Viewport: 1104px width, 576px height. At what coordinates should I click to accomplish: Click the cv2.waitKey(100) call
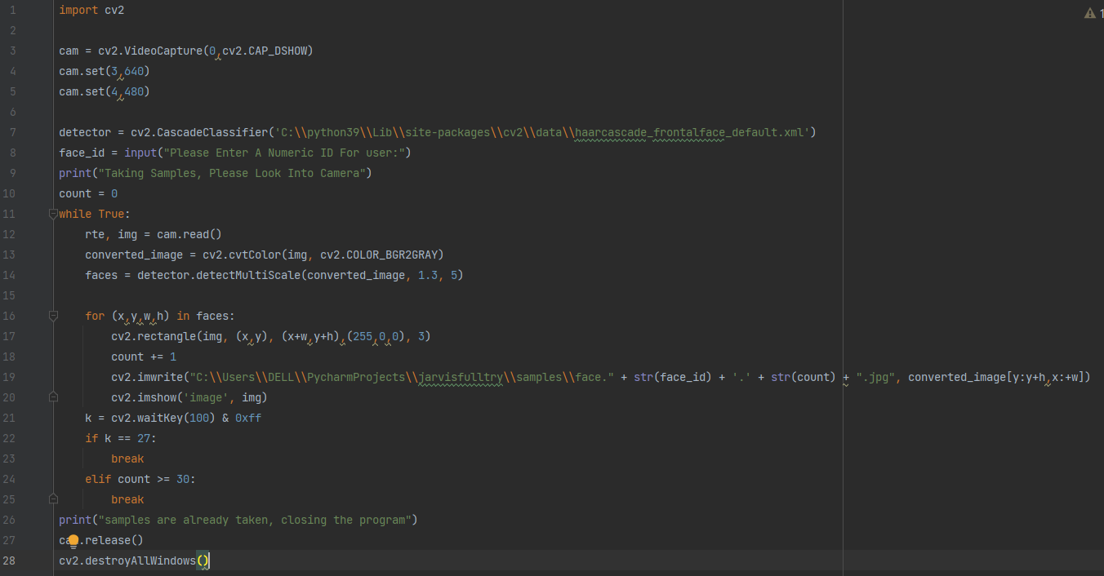pos(163,418)
